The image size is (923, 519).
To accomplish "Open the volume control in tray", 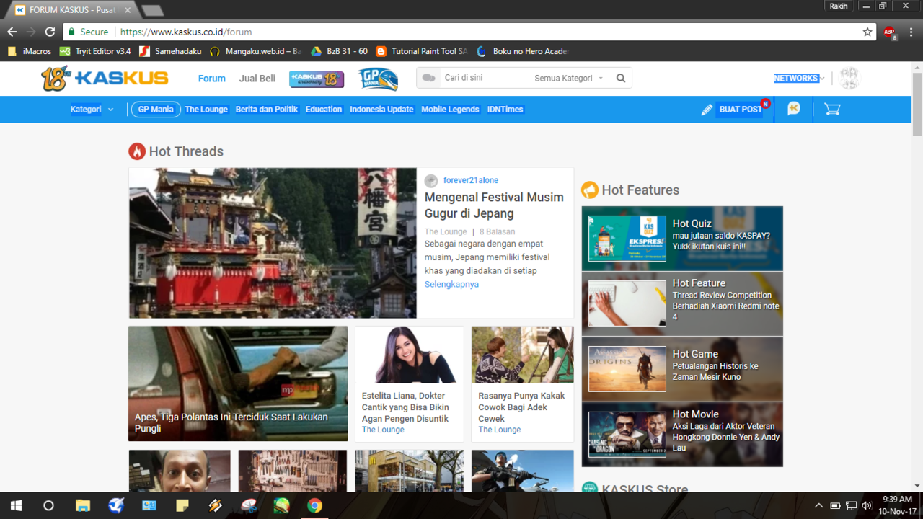I will click(x=867, y=505).
